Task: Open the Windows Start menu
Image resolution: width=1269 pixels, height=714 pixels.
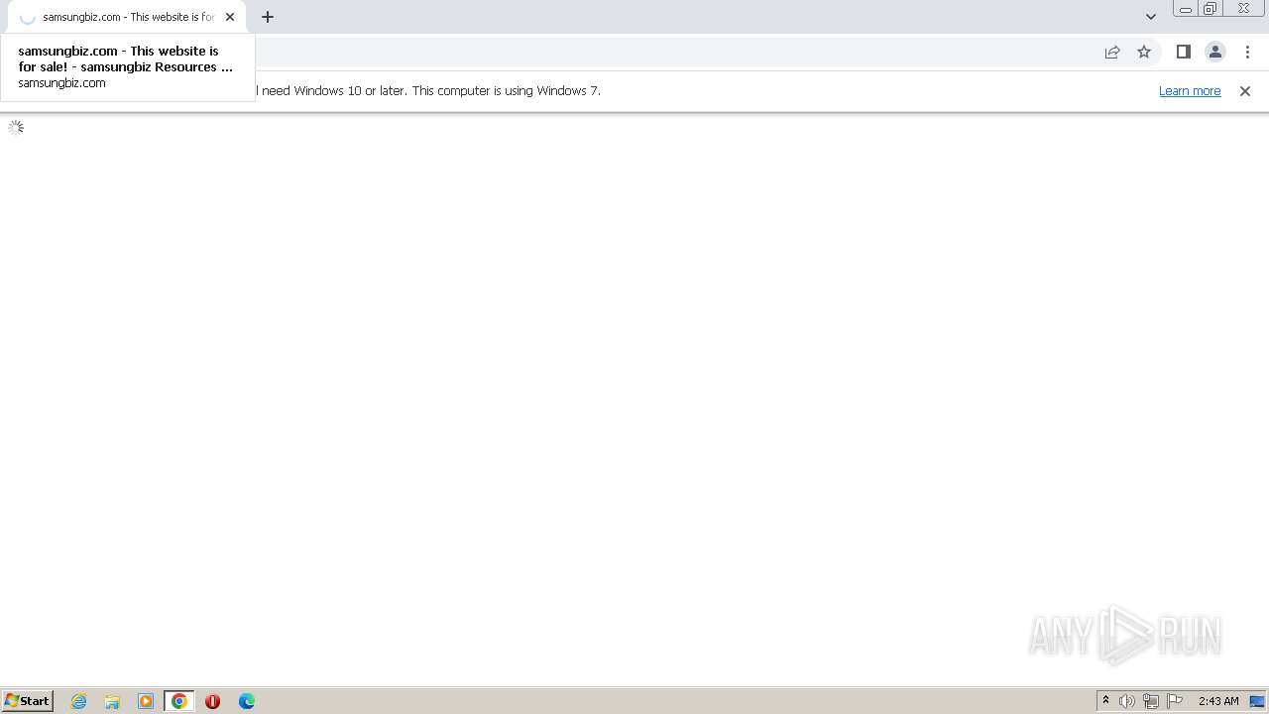Action: (x=28, y=701)
